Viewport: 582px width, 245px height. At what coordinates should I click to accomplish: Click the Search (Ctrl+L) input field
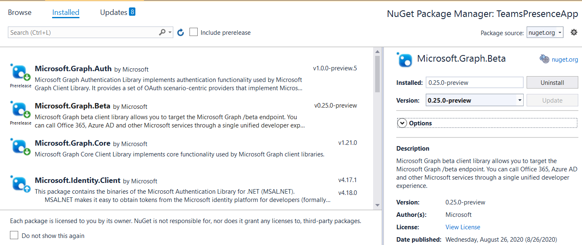83,33
